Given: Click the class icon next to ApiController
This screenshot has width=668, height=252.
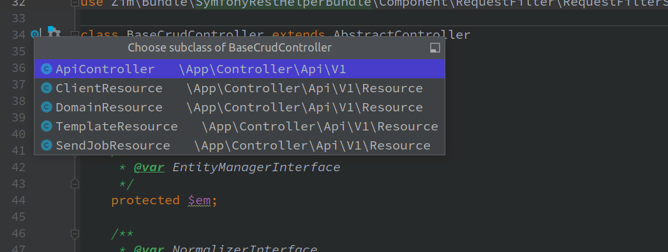Looking at the screenshot, I should point(47,69).
